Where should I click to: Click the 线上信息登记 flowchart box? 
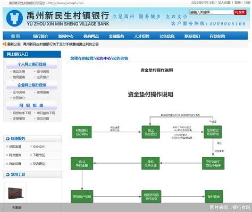[150, 132]
